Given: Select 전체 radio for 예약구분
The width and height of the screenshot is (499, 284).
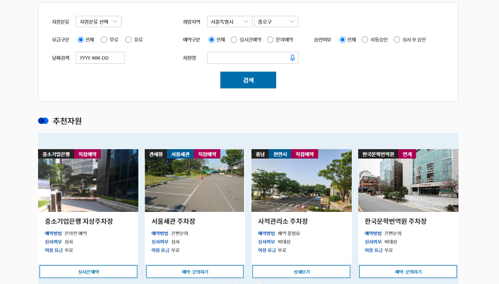Looking at the screenshot, I should pyautogui.click(x=211, y=40).
